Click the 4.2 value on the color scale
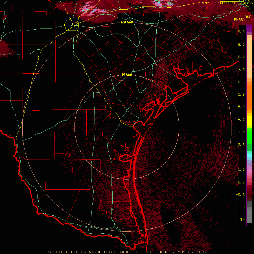This screenshot has height=254, width=254. coord(241,120)
